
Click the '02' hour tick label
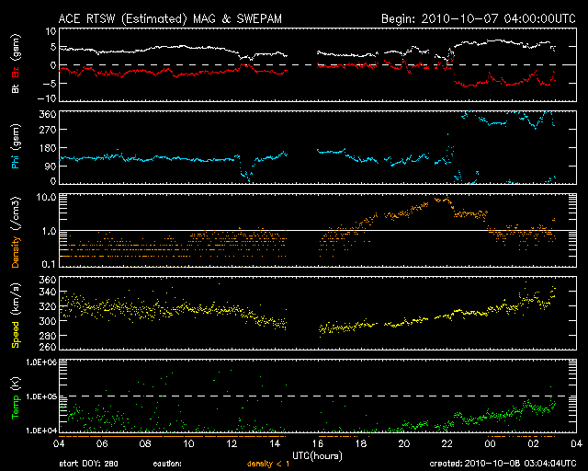[x=533, y=443]
